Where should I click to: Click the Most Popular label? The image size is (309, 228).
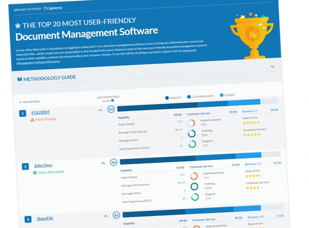46,119
